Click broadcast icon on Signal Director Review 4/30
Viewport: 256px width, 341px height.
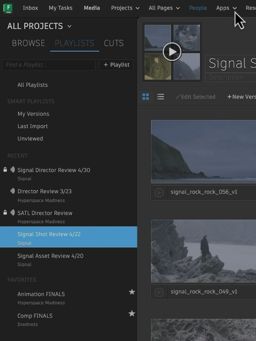coord(12,170)
